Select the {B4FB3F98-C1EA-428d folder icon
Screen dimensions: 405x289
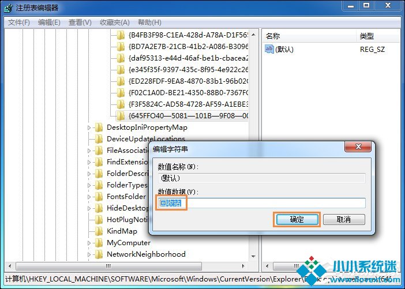coord(121,35)
